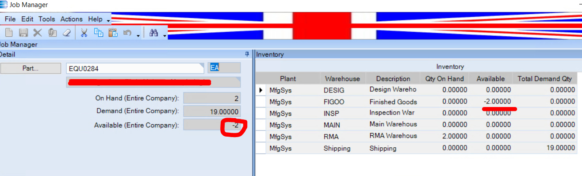
Task: Click the Cut scissors icon
Action: [84, 32]
